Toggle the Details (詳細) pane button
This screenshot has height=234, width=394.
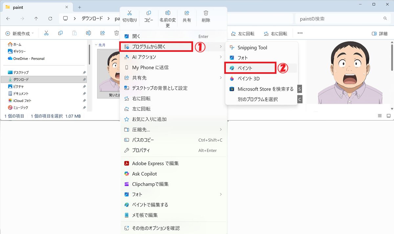pos(379,33)
